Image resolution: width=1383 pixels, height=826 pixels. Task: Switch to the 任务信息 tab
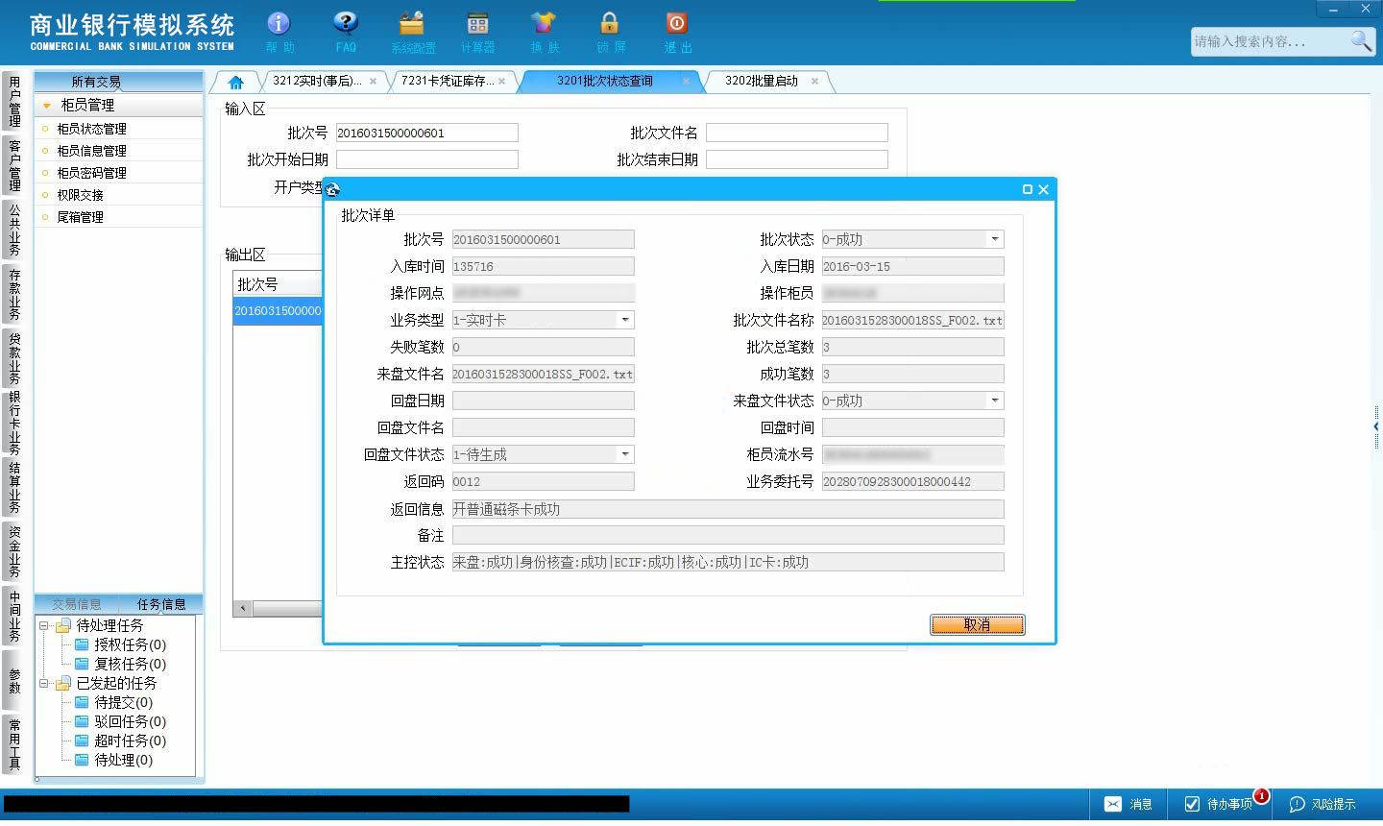coord(161,604)
